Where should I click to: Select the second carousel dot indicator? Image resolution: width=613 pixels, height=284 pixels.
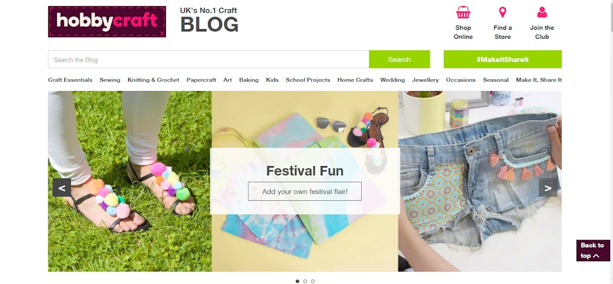coord(305,281)
